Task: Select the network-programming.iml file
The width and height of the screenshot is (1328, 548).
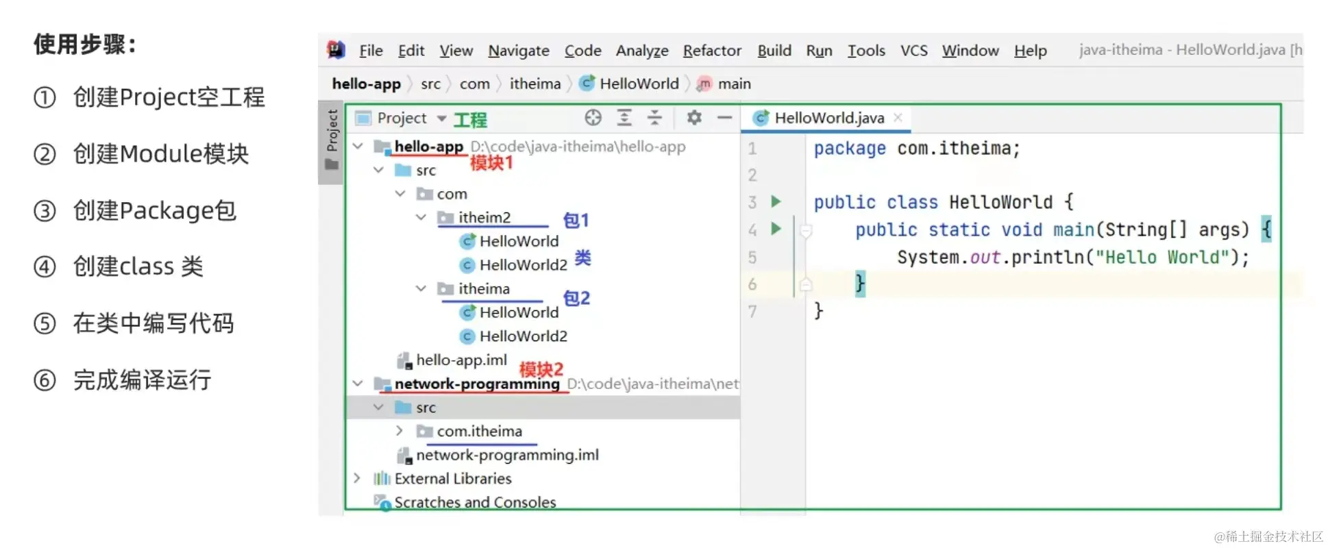Action: point(507,455)
